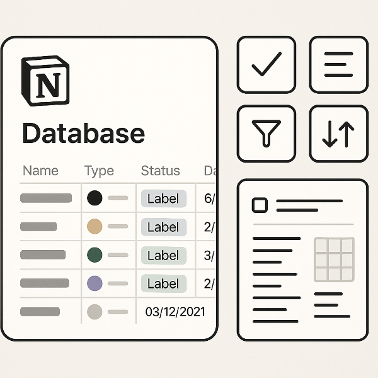Screen dimensions: 378x378
Task: Select the funnel filter icon tile
Action: (x=266, y=134)
